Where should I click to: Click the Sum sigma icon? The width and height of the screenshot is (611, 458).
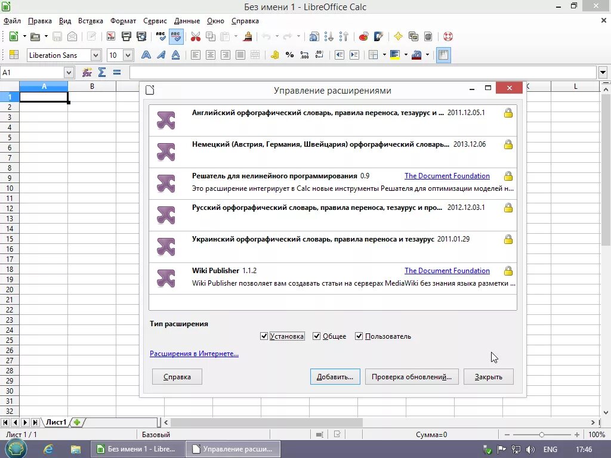coord(102,72)
